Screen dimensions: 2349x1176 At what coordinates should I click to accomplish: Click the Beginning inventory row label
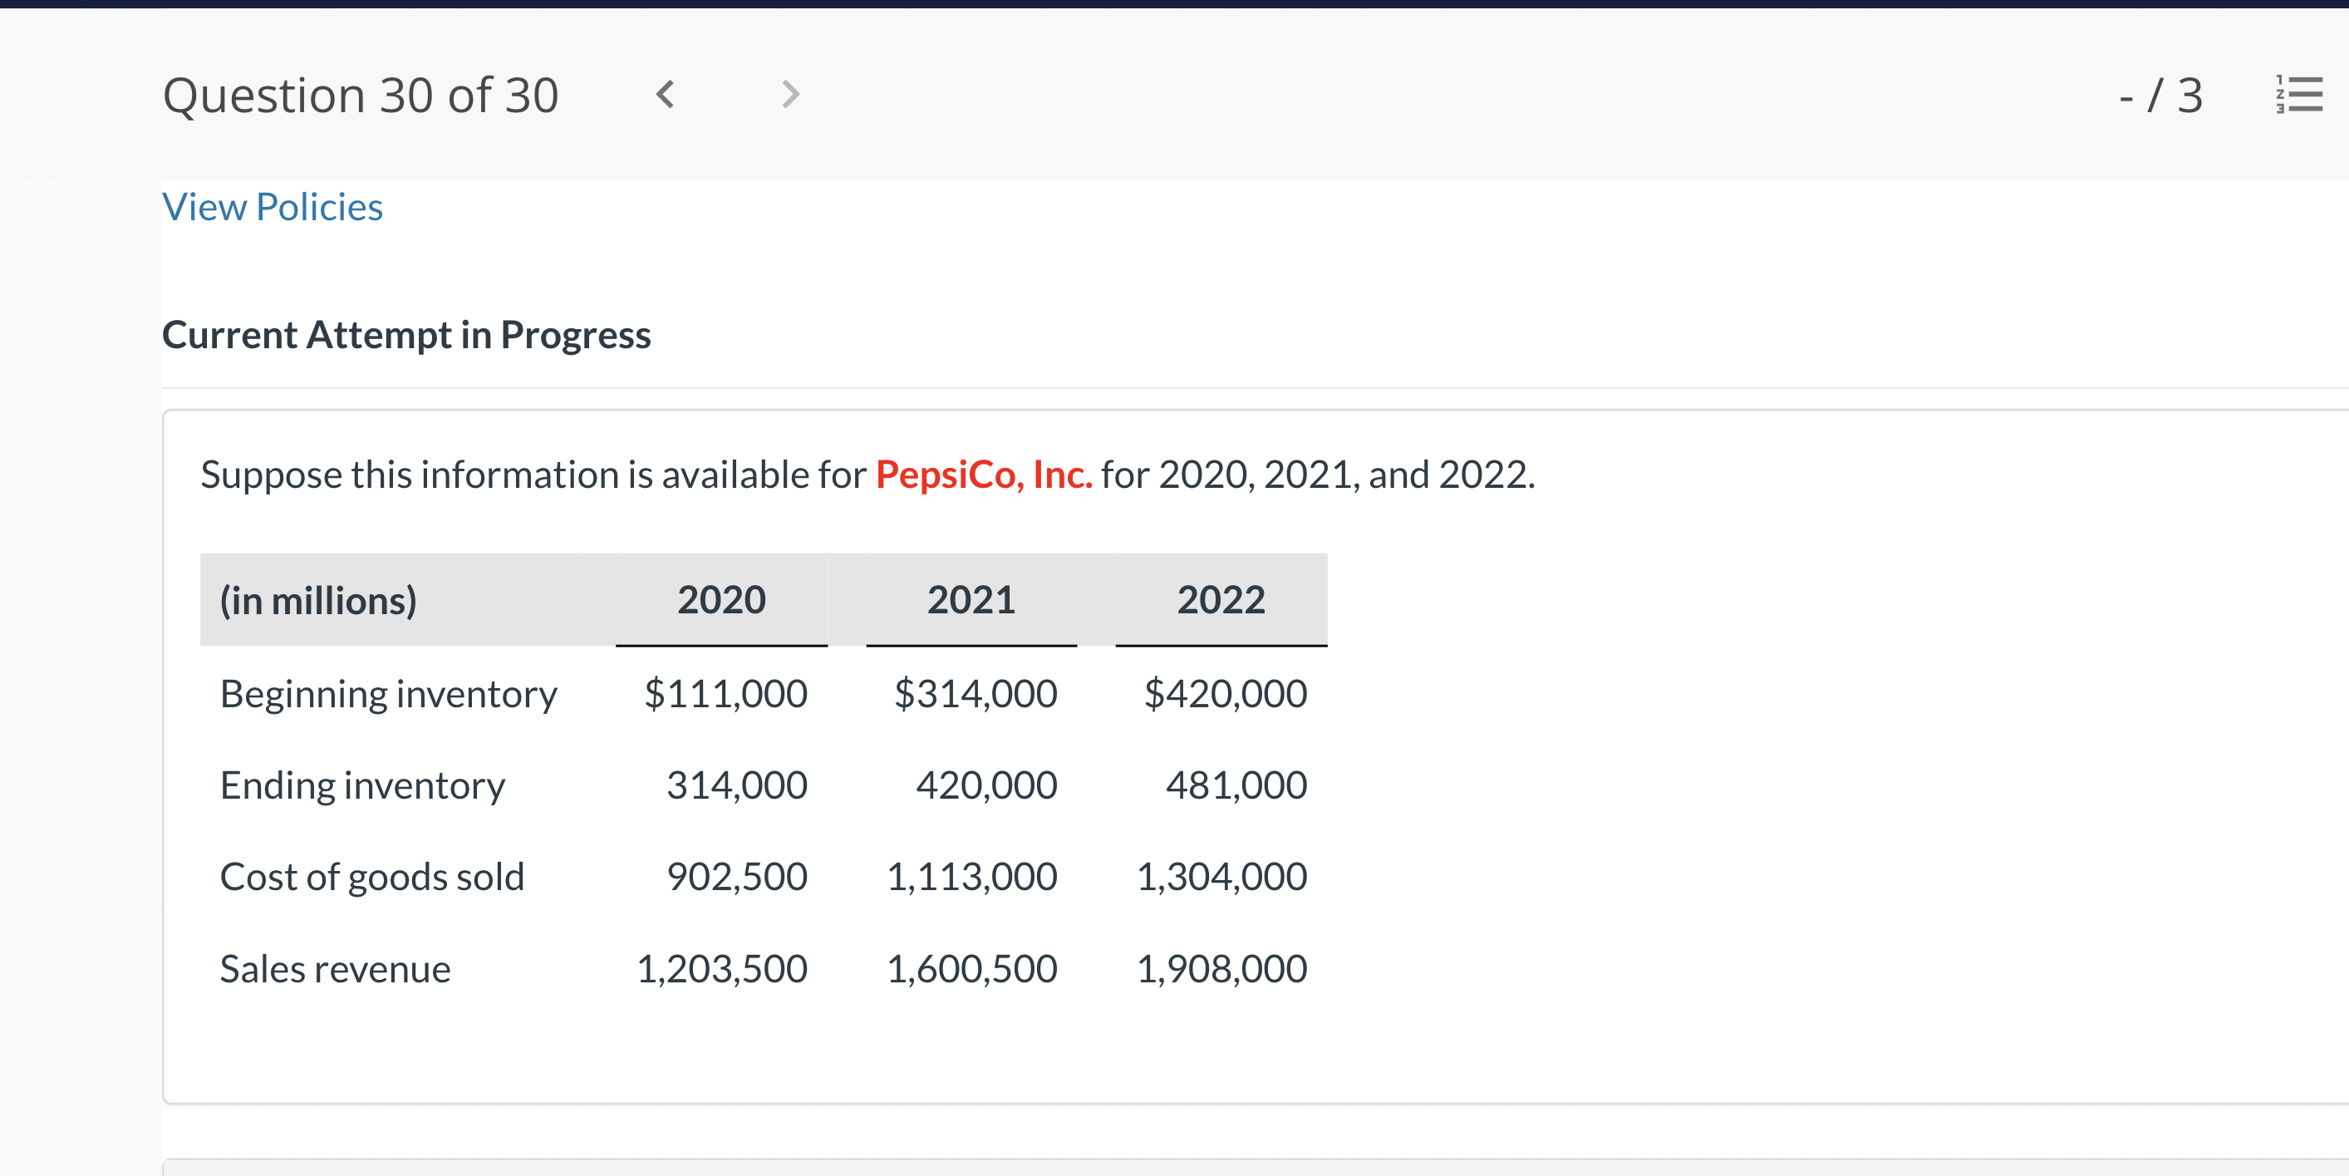(389, 694)
